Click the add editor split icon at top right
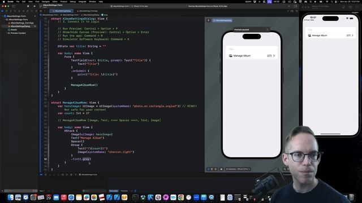Screen dimensions: 362x203 (x=296, y=11)
